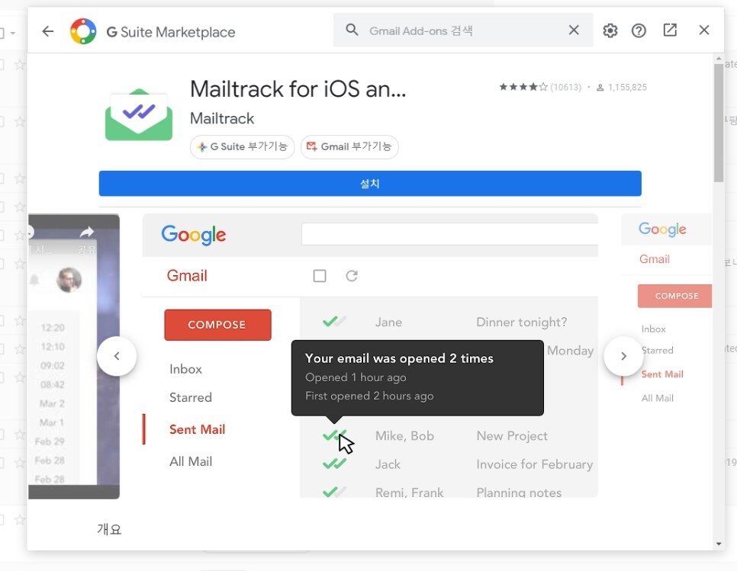Open the help question mark icon
Screen dimensions: 737x571
point(639,30)
